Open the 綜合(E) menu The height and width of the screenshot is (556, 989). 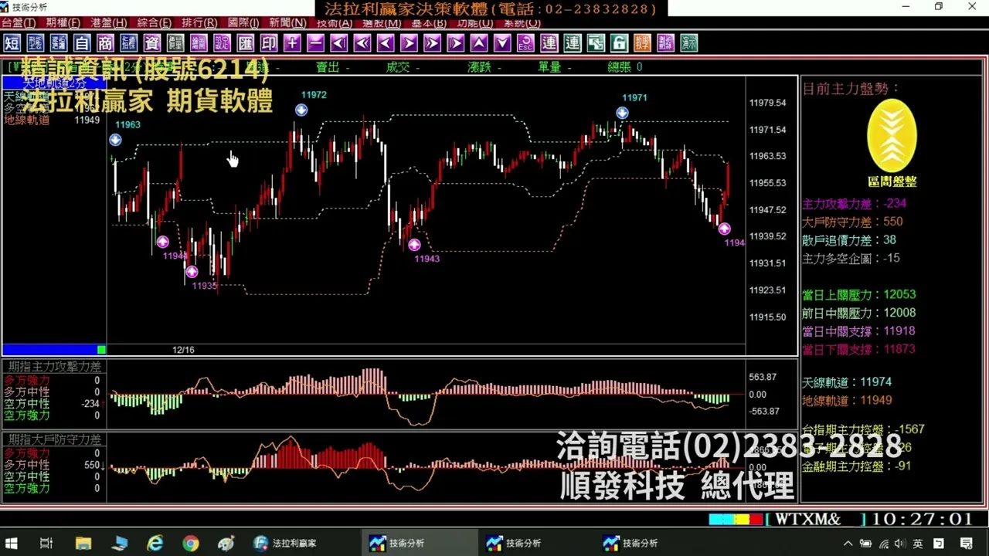coord(154,23)
